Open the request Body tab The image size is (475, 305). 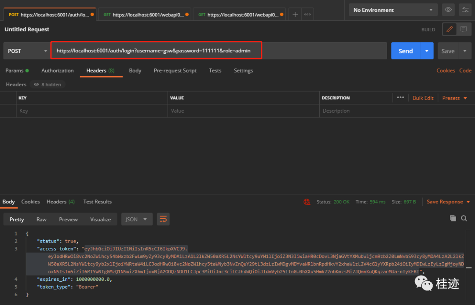coord(135,71)
